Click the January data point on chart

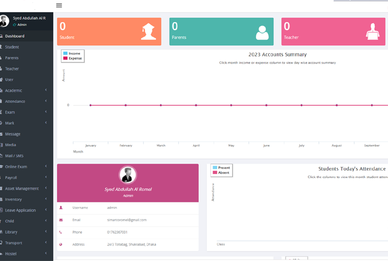pyautogui.click(x=90, y=105)
